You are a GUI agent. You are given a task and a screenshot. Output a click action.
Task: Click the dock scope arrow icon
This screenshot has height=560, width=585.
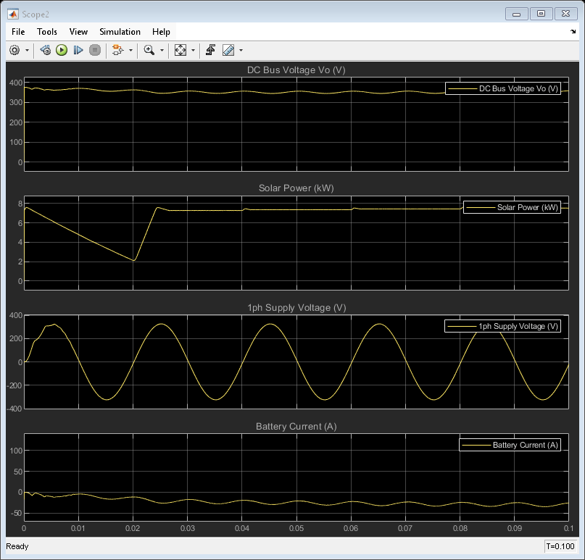point(573,32)
